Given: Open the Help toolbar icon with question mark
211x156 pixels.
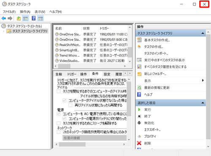Looking at the screenshot, I should pyautogui.click(x=34, y=19).
